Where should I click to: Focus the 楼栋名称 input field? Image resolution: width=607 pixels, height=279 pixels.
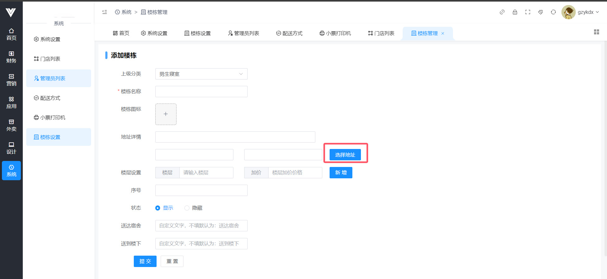pos(201,92)
